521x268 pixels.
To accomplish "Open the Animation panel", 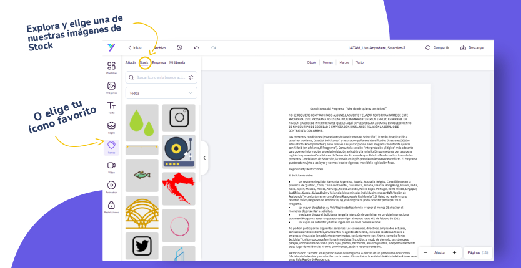I will (x=111, y=186).
